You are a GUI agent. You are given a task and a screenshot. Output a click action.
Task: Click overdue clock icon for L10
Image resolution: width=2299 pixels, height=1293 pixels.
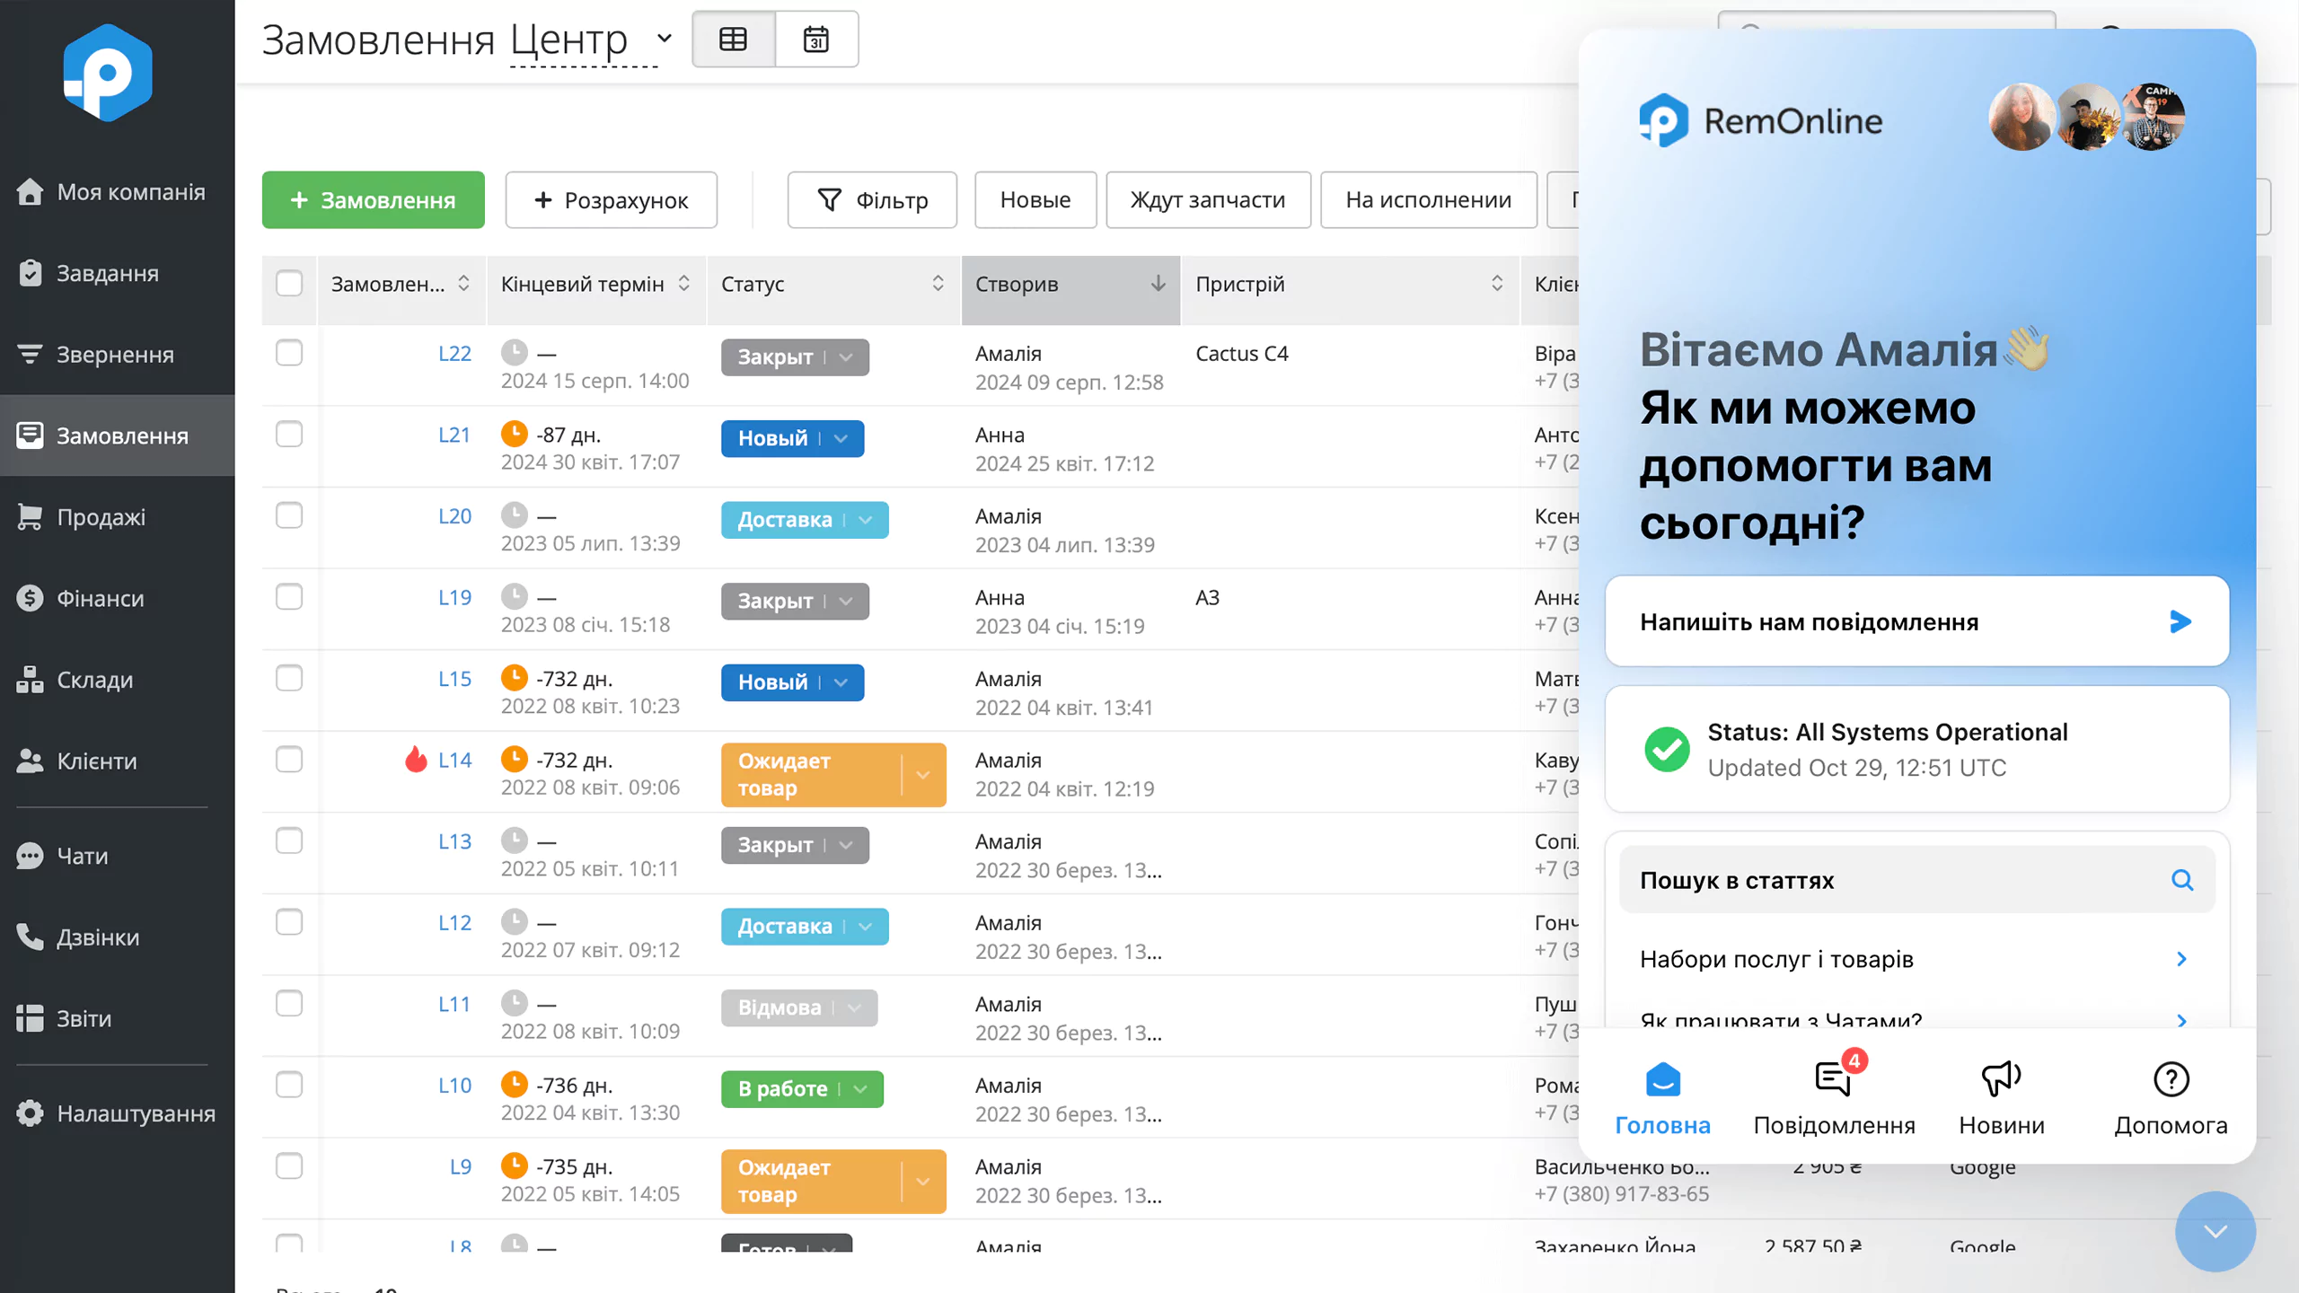click(x=514, y=1084)
